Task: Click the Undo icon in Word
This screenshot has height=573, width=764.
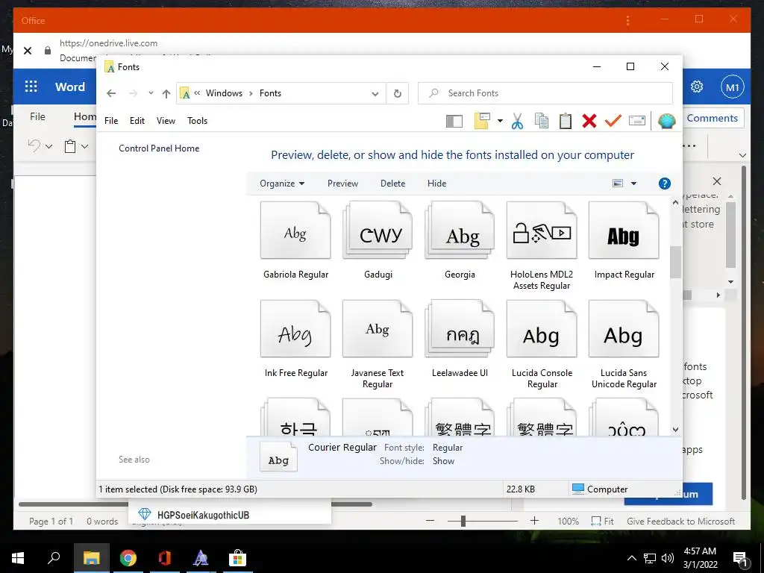Action: (x=34, y=145)
